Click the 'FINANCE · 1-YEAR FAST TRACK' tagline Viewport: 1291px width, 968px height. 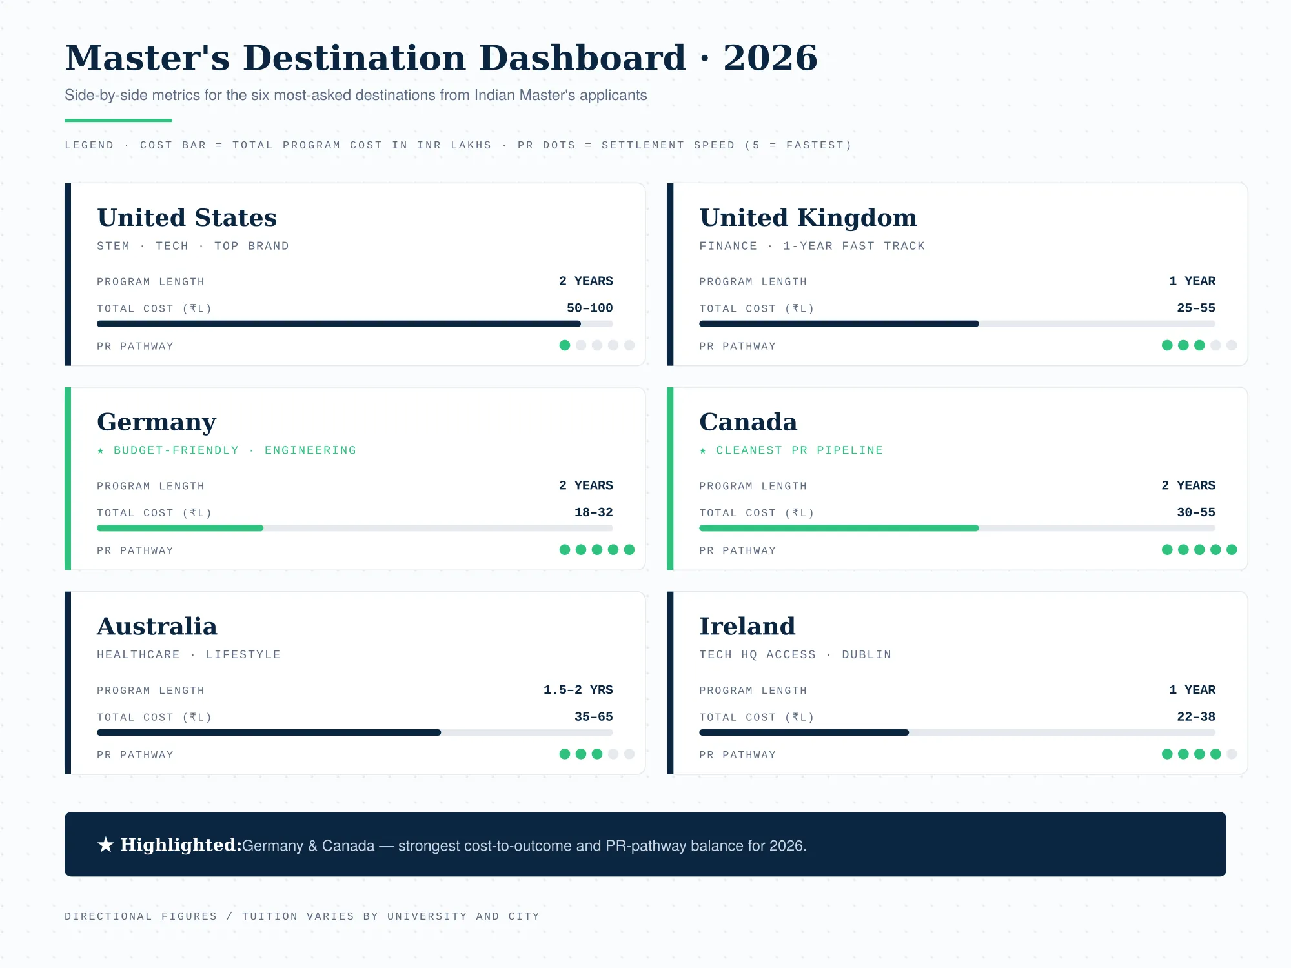tap(812, 246)
